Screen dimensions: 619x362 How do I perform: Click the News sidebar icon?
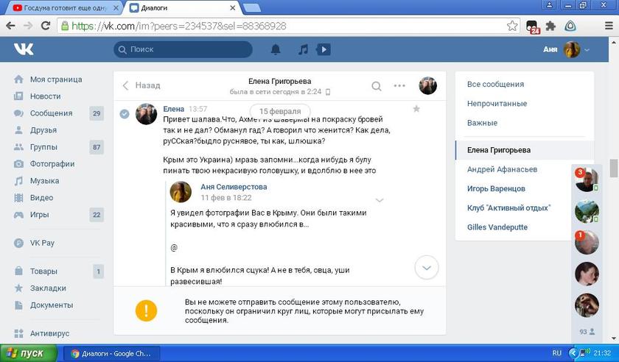tap(18, 96)
